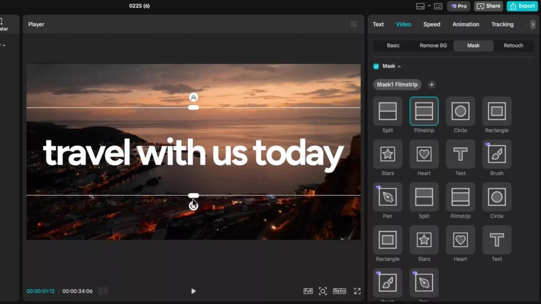This screenshot has width=541, height=304.
Task: Click the Share button
Action: pos(488,6)
